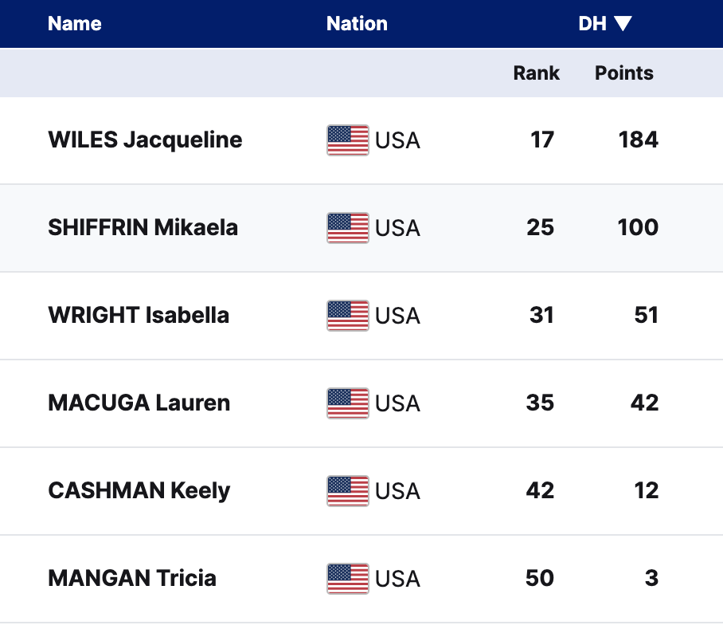Click the USA flag beside WILES Jacqueline
The width and height of the screenshot is (723, 625).
point(347,140)
